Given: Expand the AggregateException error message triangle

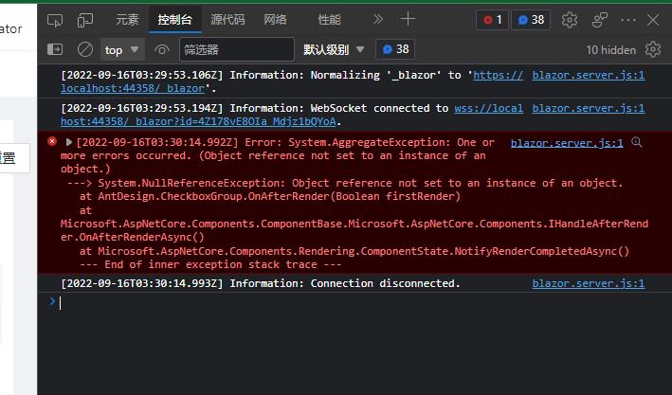Looking at the screenshot, I should [68, 142].
